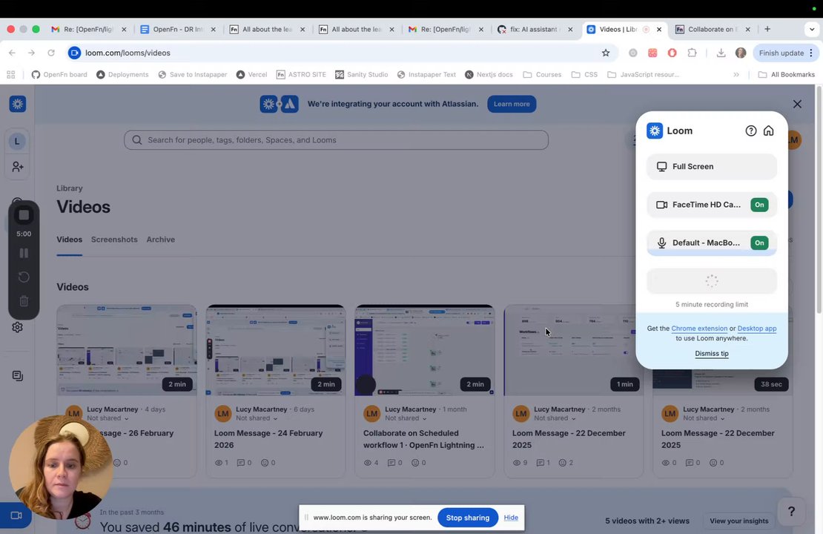Screen dimensions: 823x534
Task: Reload the page
Action: pos(51,53)
